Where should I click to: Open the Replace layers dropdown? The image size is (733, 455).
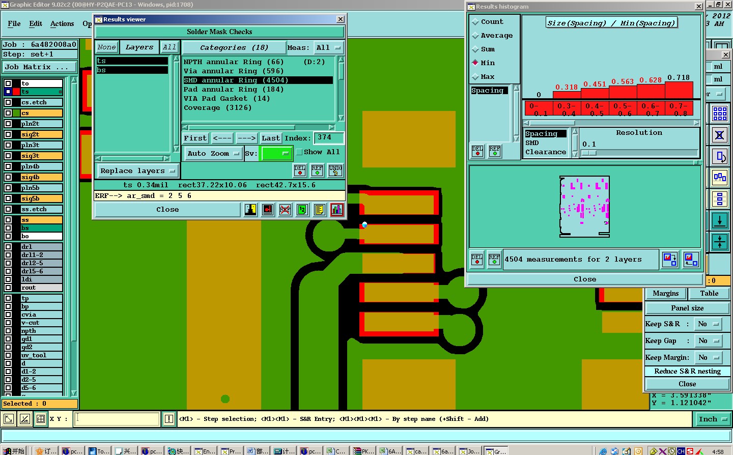pyautogui.click(x=137, y=171)
